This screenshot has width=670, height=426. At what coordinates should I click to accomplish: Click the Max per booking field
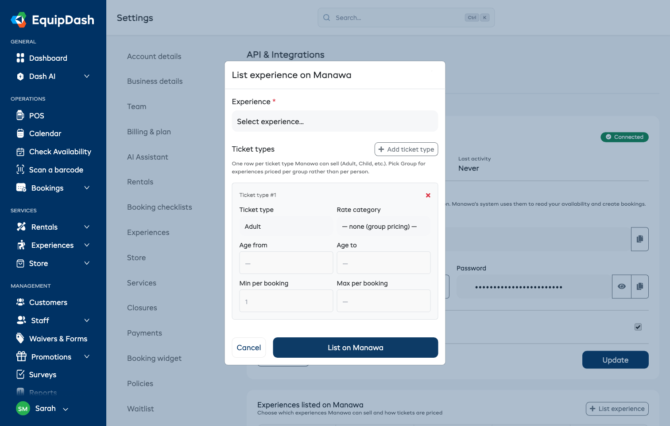tap(383, 301)
